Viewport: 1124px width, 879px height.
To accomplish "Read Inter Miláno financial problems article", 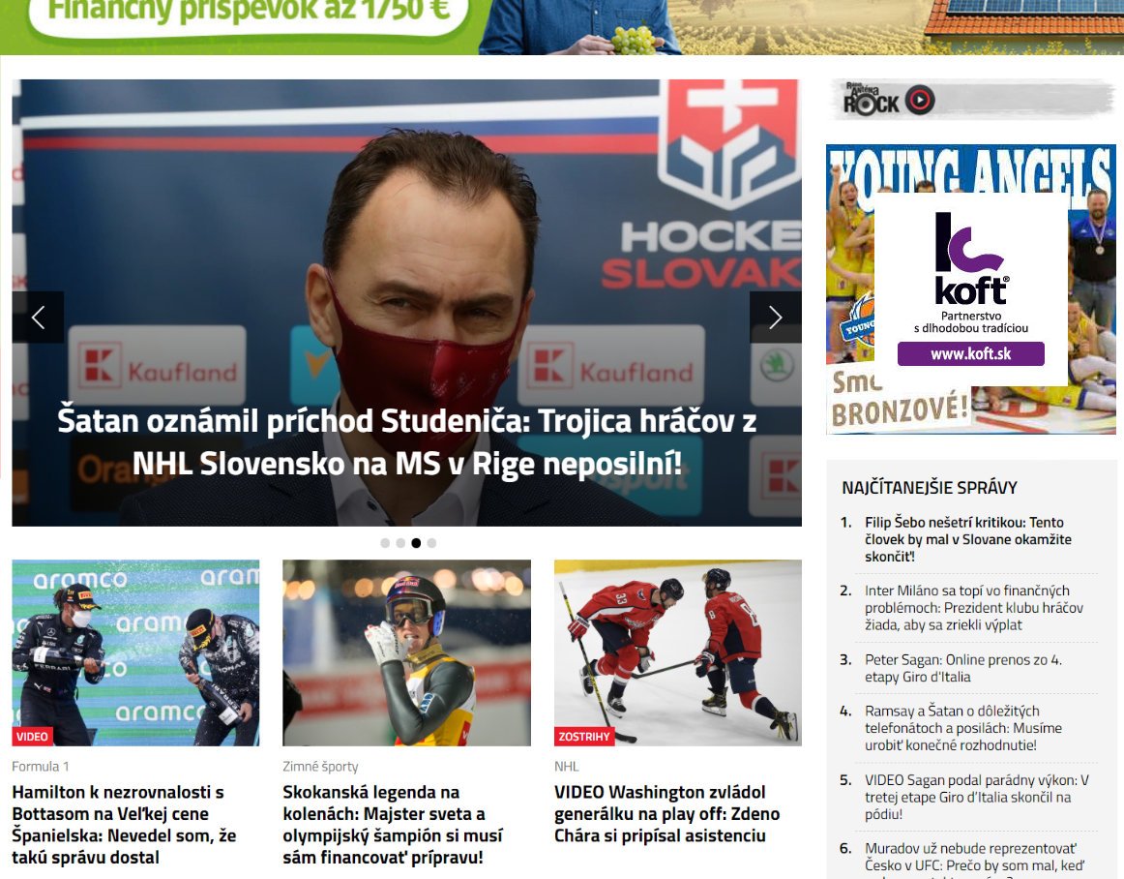I will tap(973, 608).
